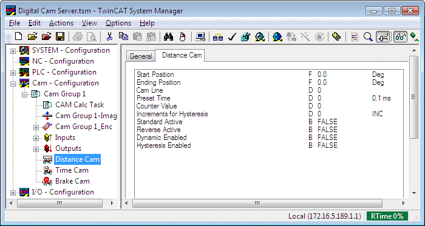Choose target system via the computer icon
The image size is (425, 226).
click(x=200, y=36)
